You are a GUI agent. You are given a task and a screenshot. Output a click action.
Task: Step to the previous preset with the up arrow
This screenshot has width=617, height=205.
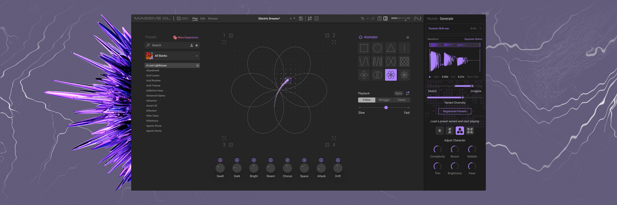pyautogui.click(x=290, y=18)
